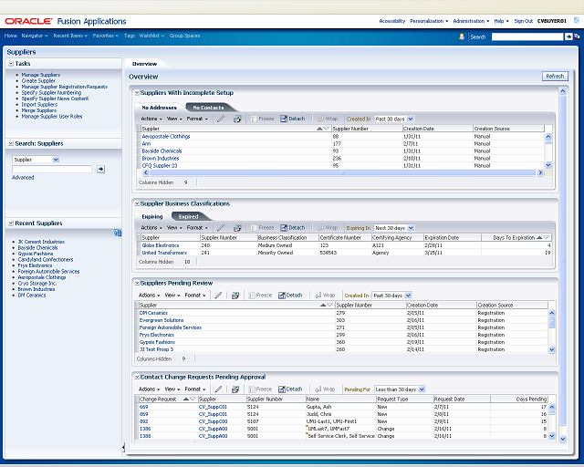Open the Favorites menu
The width and height of the screenshot is (584, 467).
(x=106, y=36)
